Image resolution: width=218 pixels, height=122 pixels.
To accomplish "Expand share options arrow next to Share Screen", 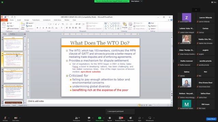I will point(104,118).
